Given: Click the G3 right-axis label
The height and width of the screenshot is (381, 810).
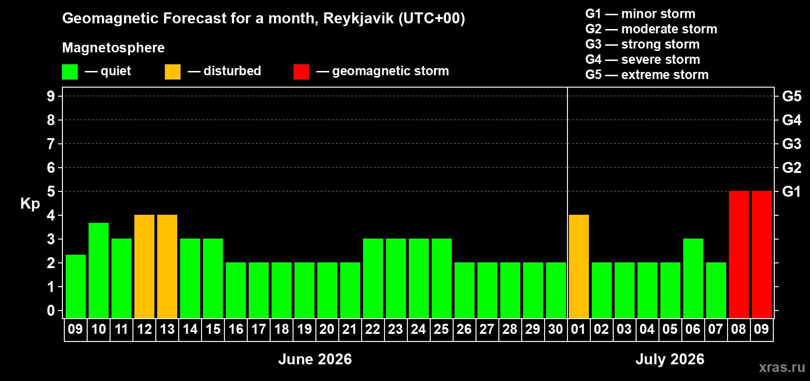Looking at the screenshot, I should coord(792,144).
